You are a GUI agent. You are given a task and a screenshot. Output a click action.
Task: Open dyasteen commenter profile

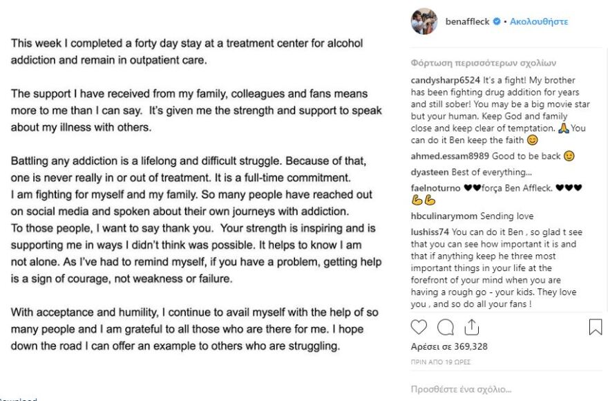(428, 171)
